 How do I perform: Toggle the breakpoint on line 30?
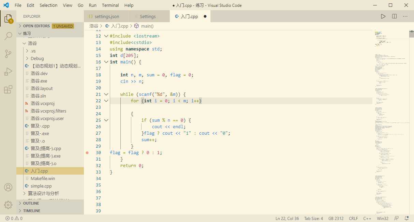[x=87, y=153]
